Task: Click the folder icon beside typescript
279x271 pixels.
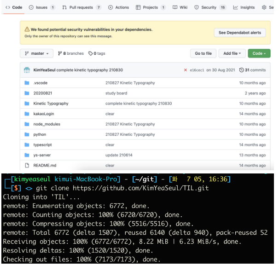Action: [x=27, y=145]
